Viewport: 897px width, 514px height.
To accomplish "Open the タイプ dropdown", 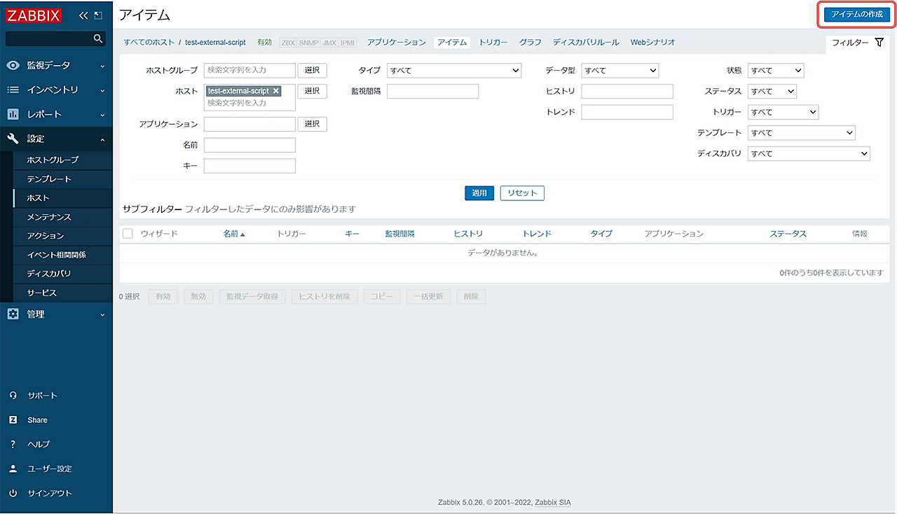I will point(454,71).
